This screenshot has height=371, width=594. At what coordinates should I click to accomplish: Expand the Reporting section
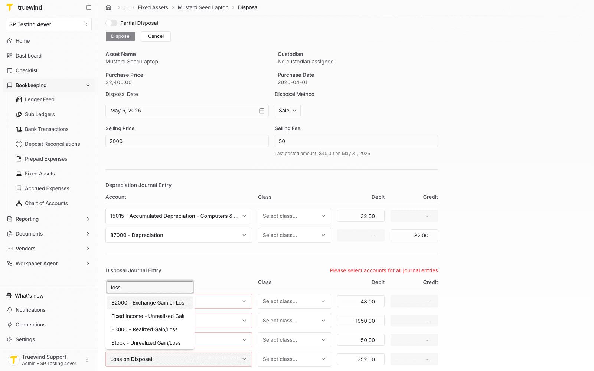[x=88, y=219]
